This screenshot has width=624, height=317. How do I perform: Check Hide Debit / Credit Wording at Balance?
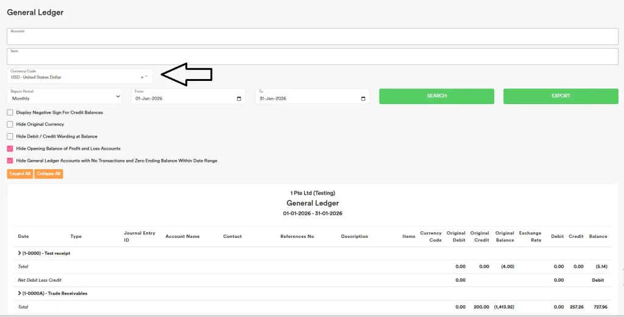[10, 136]
